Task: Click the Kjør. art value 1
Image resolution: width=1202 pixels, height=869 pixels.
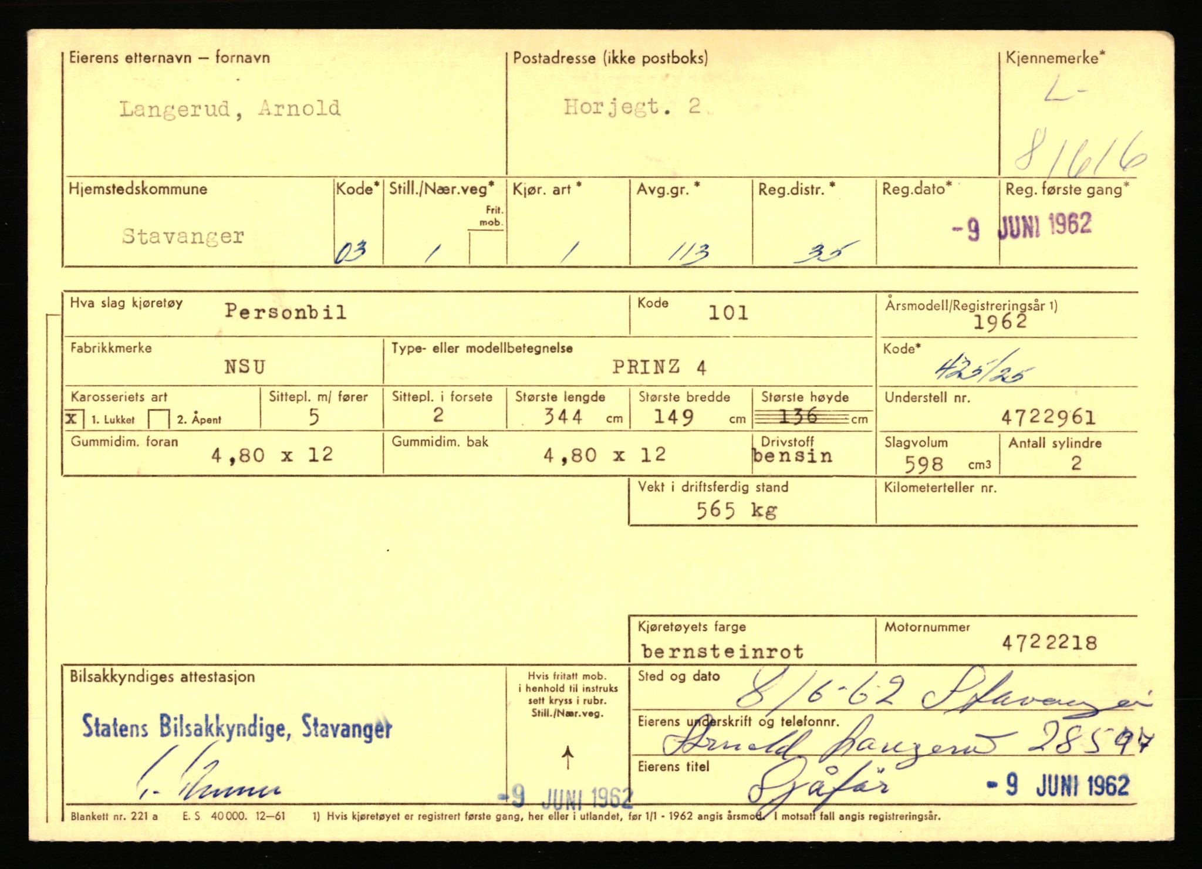Action: [x=567, y=253]
